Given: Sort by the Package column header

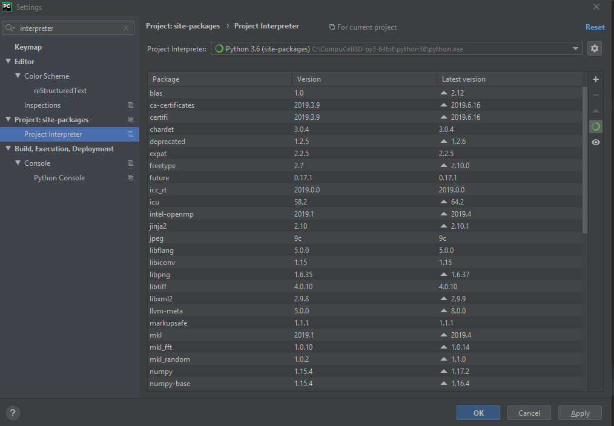Looking at the screenshot, I should tap(220, 79).
